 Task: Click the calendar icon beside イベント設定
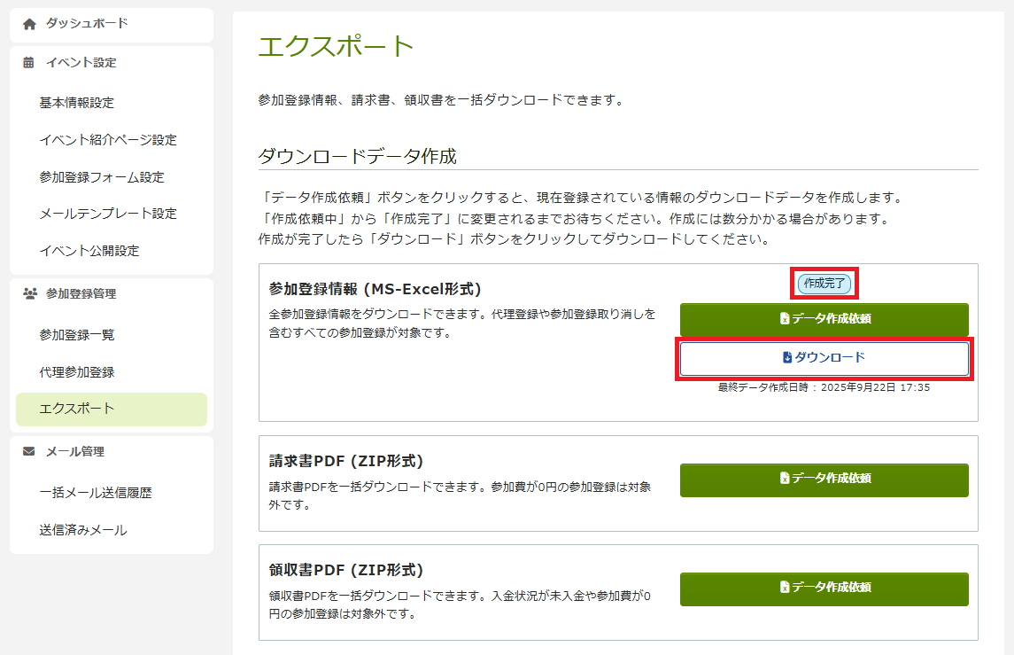29,63
